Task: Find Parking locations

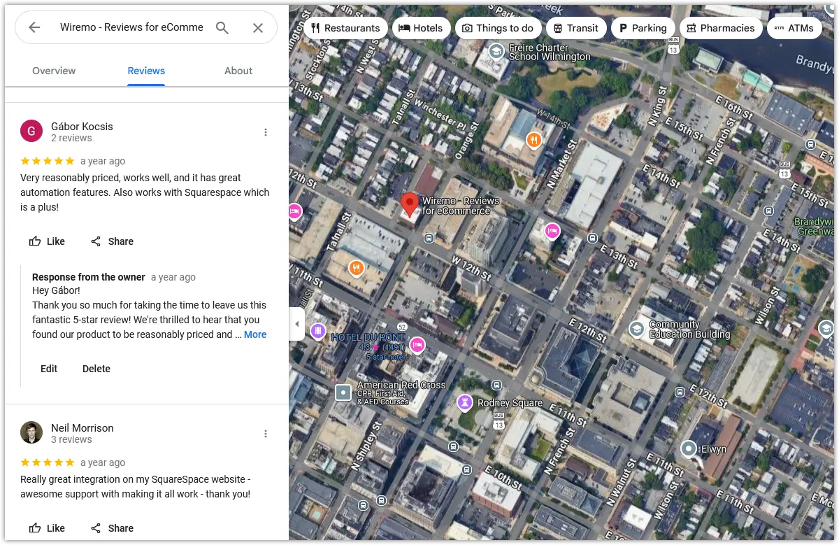Action: 643,28
